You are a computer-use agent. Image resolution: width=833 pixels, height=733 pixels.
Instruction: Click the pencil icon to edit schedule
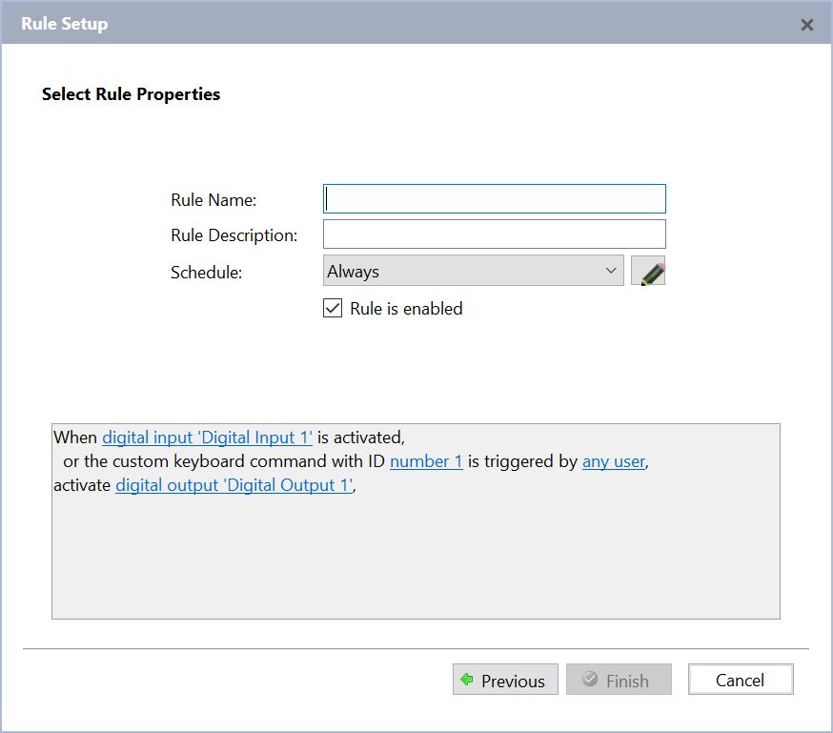tap(649, 272)
